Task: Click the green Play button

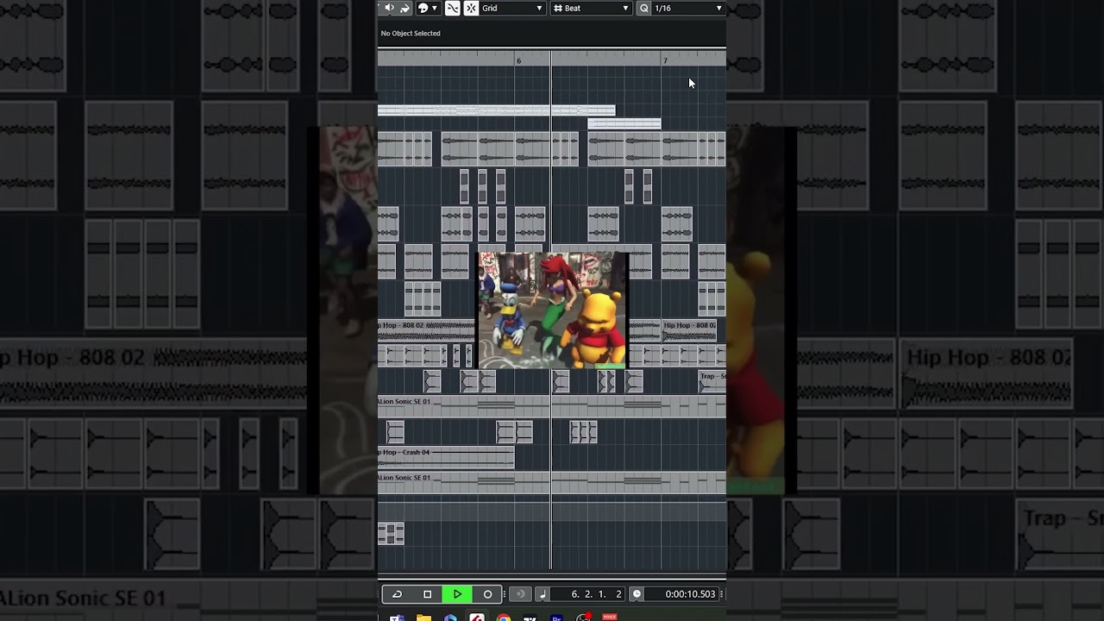Action: coord(457,593)
